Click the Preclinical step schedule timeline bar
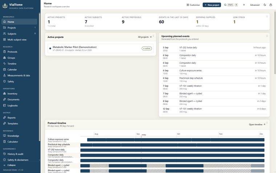This screenshot has height=173, width=276. point(172,145)
